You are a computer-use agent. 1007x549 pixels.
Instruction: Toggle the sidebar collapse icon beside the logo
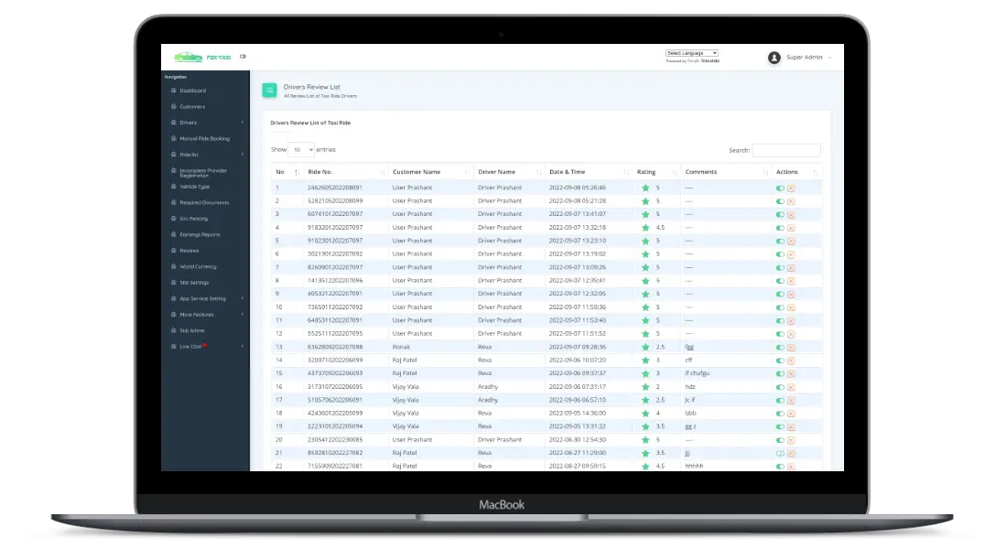[243, 57]
